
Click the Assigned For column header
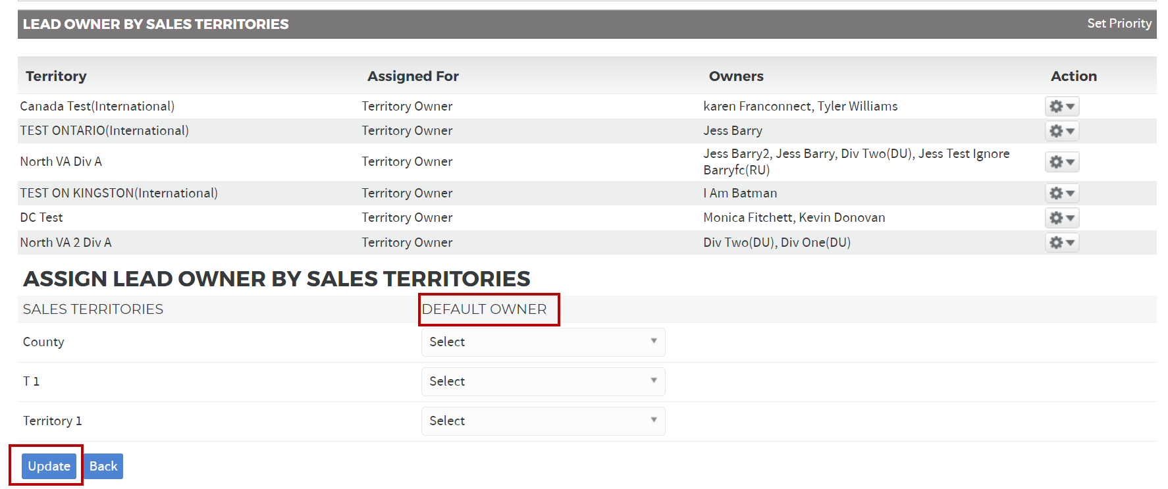tap(413, 76)
